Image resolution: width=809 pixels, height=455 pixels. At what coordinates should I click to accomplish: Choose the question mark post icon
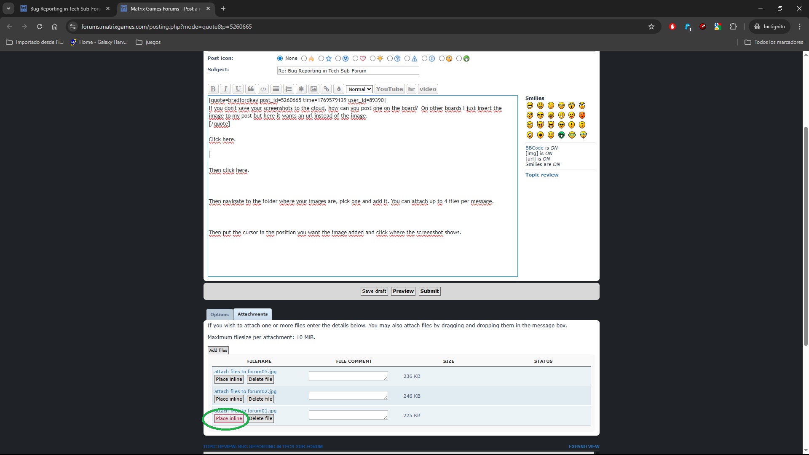pos(390,59)
